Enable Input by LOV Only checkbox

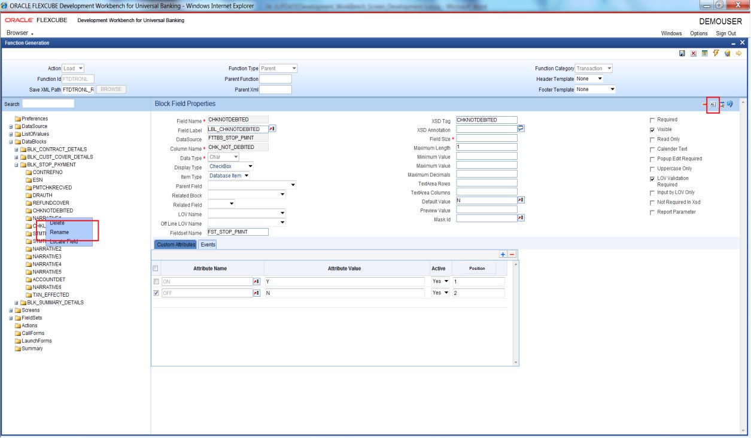point(652,193)
